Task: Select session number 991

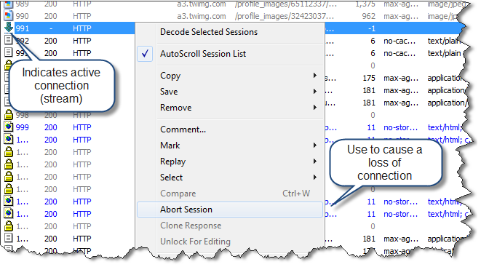Action: click(23, 28)
